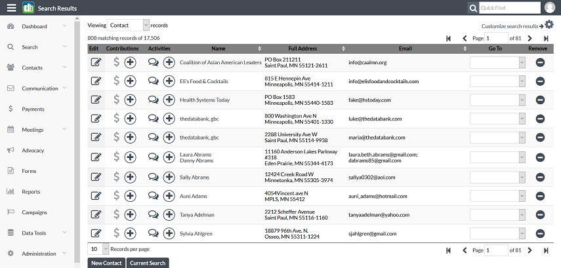Open Go To dropdown for Sylvia Ahlgren
Viewport: 561px width, 268px height.
point(497,234)
